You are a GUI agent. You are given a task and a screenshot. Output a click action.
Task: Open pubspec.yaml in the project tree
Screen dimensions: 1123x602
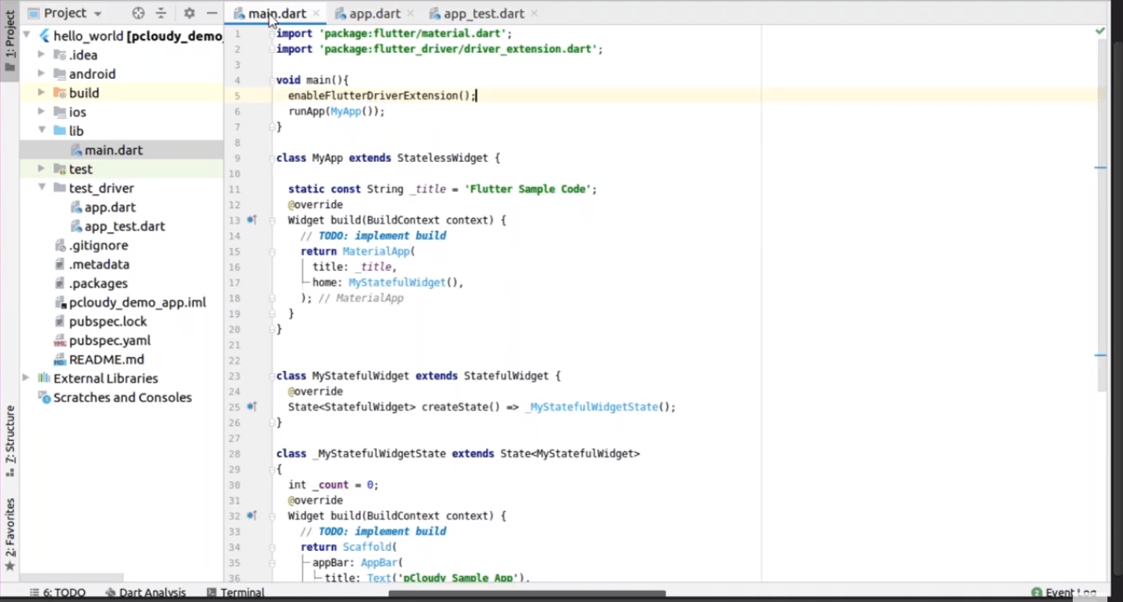click(x=109, y=340)
